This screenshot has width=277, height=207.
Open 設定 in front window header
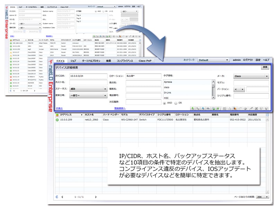[258, 60]
